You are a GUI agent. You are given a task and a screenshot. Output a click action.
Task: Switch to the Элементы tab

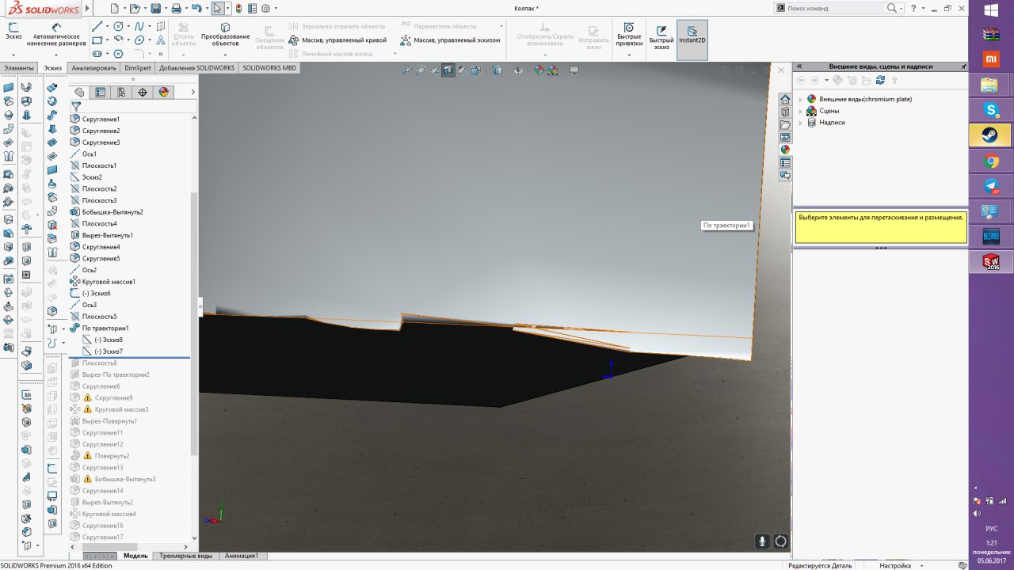click(x=19, y=68)
